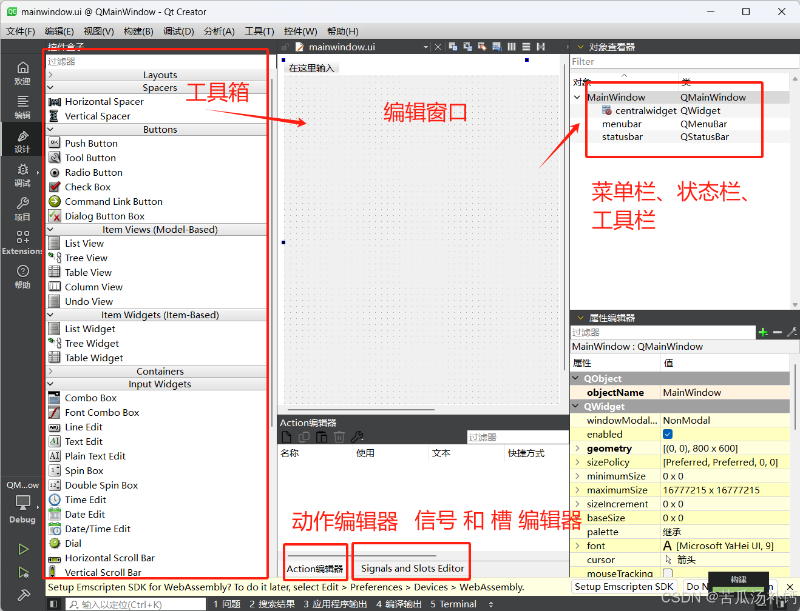Open the 1 问题 output pane

click(x=227, y=604)
